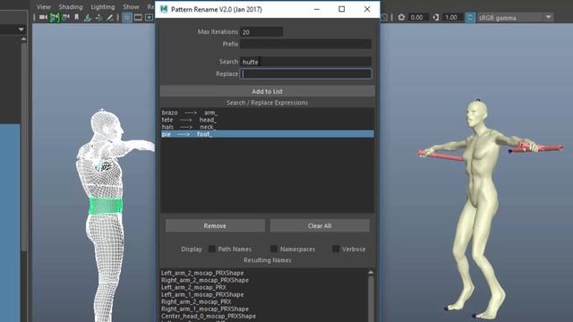Click Right_arm_1_mocap_PRXShape in Resulting Names
The width and height of the screenshot is (573, 322).
[205, 309]
